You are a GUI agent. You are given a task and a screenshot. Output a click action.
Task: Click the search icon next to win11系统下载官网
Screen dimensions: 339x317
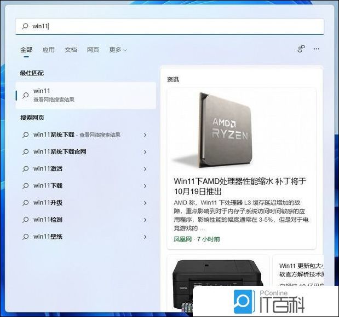(x=26, y=152)
